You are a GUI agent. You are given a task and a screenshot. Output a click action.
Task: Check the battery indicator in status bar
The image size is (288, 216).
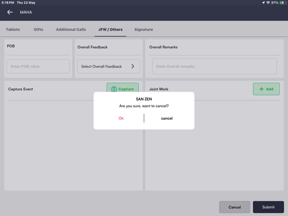(x=283, y=3)
